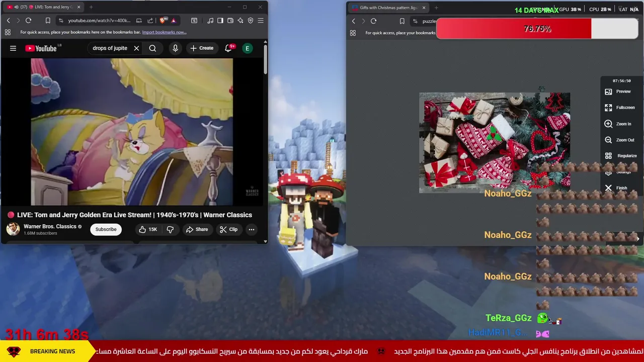Screen dimensions: 644x362
Task: Open the Brave main hamburger menu
Action: tap(261, 21)
